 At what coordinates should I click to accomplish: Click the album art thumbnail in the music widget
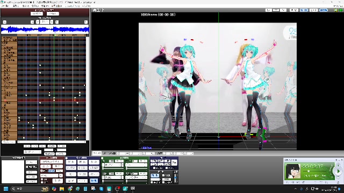click(x=292, y=171)
